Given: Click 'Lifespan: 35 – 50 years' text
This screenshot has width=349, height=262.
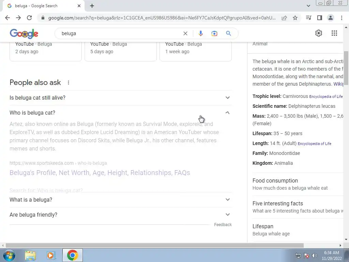Looking at the screenshot, I should pyautogui.click(x=277, y=133).
